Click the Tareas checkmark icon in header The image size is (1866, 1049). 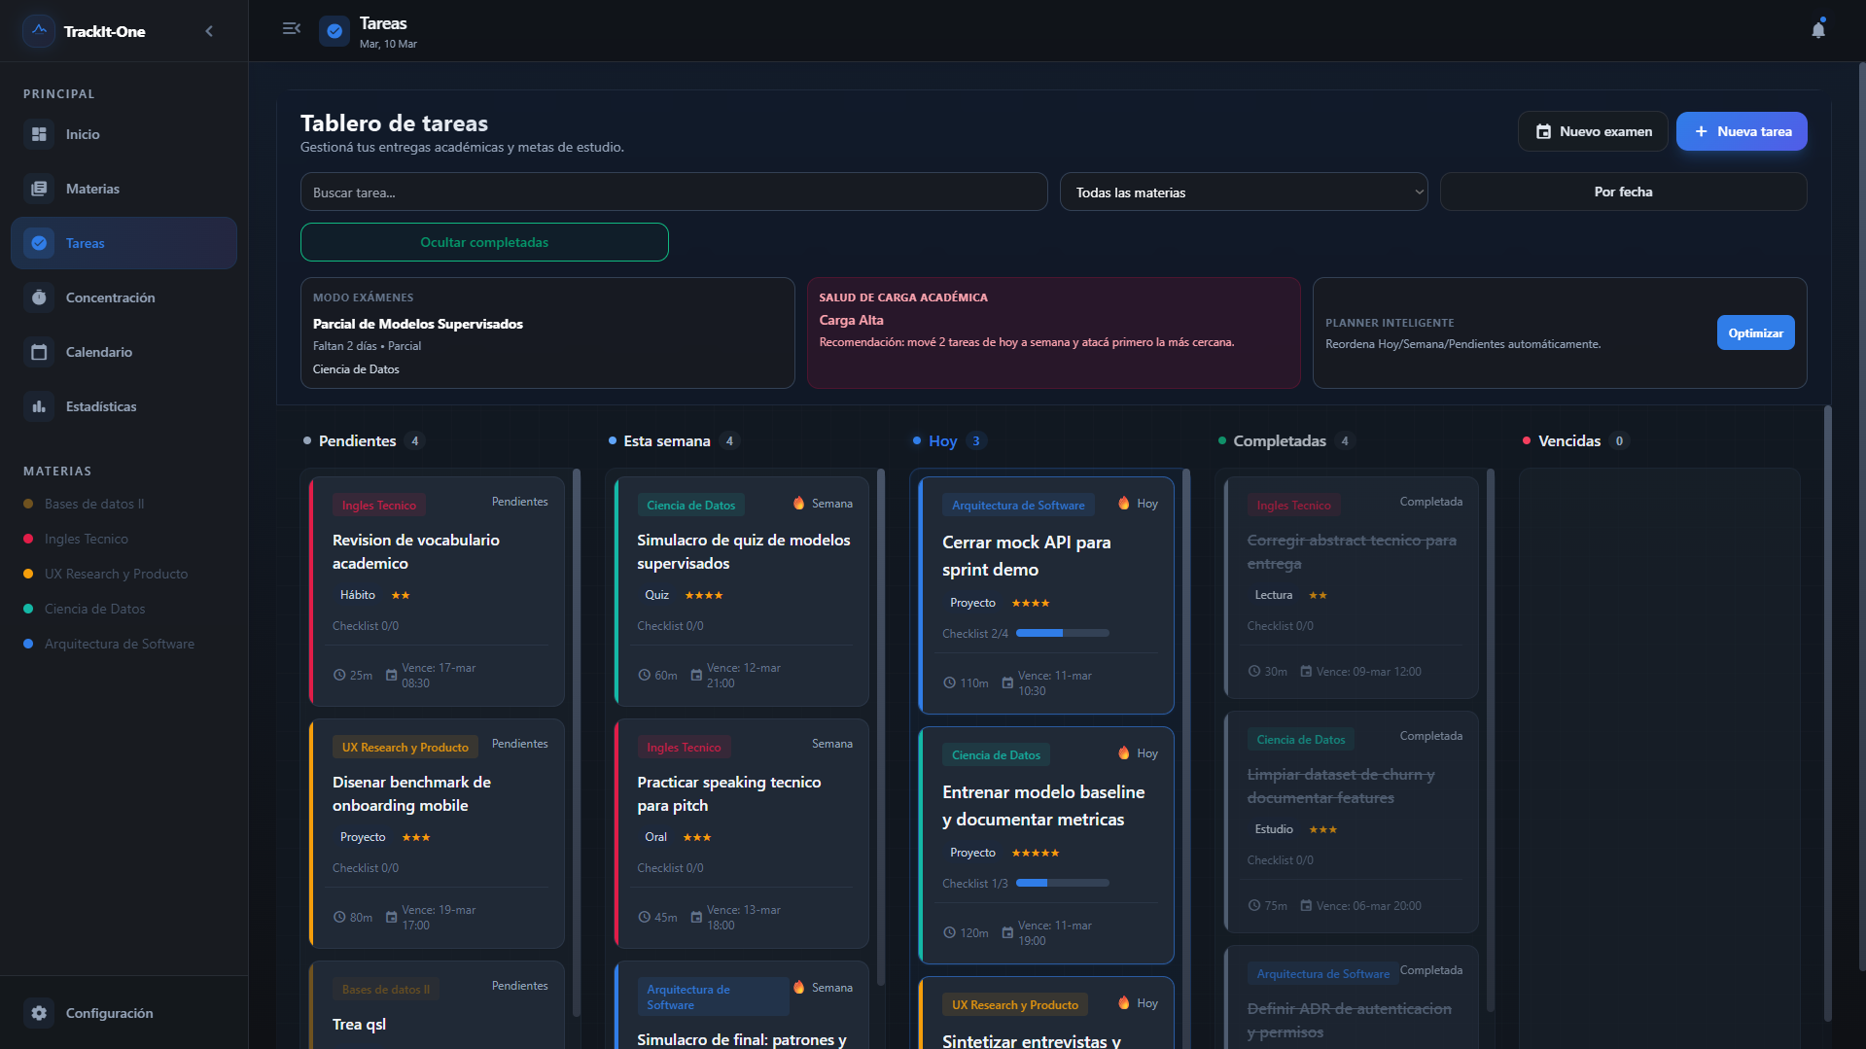[334, 31]
